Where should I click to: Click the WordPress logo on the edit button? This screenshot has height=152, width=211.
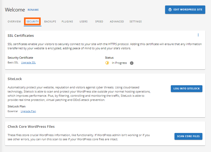170,9
